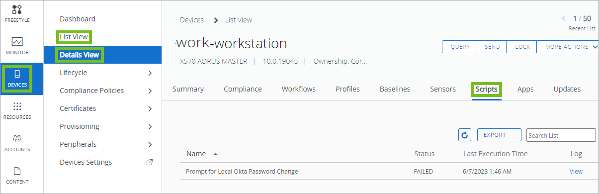Open Dashboard in the side menu

point(78,19)
